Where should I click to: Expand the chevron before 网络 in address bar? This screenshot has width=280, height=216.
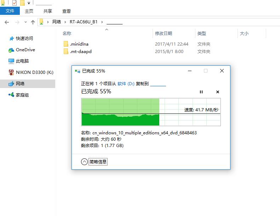coord(48,22)
